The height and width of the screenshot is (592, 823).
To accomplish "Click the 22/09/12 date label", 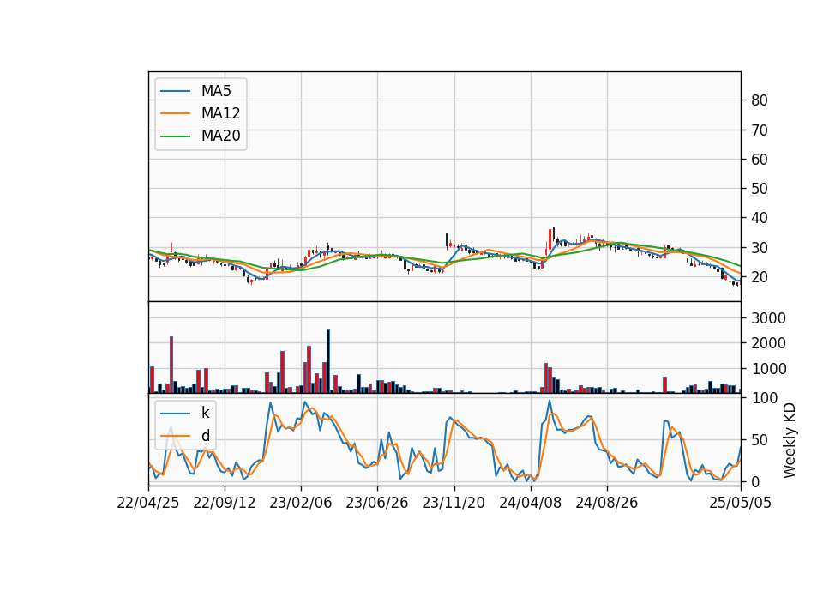I will click(x=225, y=503).
